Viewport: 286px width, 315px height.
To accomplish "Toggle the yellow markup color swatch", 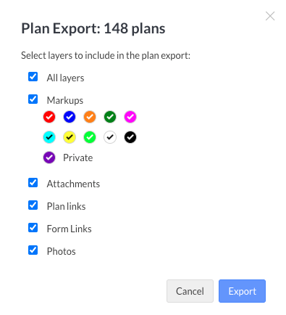I will click(x=70, y=137).
